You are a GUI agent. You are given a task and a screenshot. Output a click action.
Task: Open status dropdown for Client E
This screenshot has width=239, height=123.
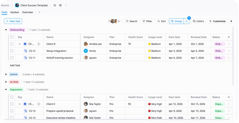[219, 104]
